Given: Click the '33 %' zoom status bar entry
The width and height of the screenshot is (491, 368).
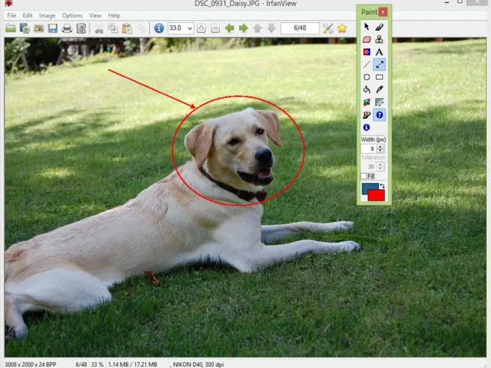Looking at the screenshot, I should point(97,364).
